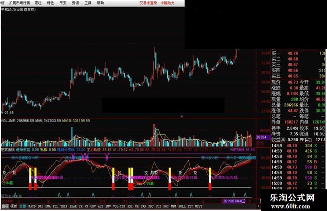
Task: Switch indicator to CR
Action: [81, 206]
